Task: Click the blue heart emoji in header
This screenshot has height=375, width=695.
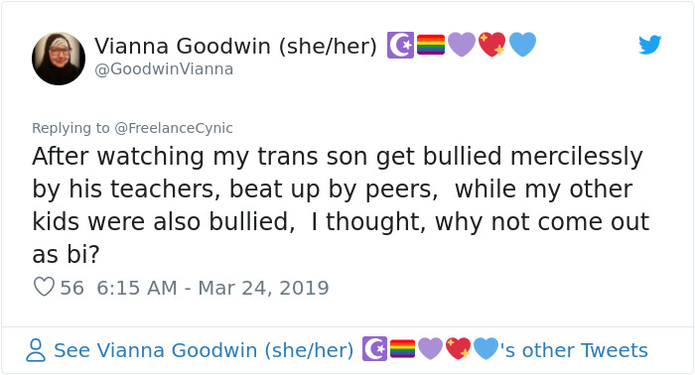Action: [522, 45]
